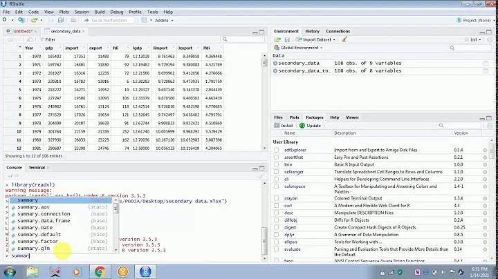The image size is (498, 279).
Task: Click the Filter button in data viewer
Action: pos(47,39)
